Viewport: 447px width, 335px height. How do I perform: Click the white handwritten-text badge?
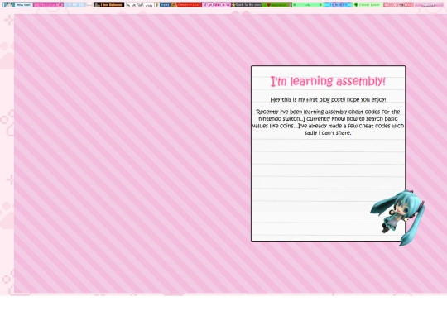[x=139, y=5]
